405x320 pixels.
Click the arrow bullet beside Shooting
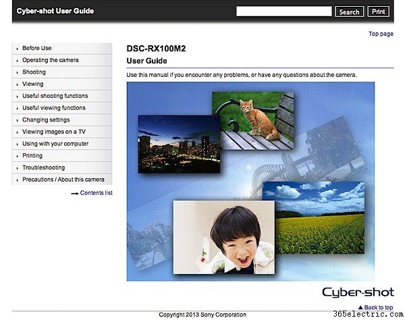[x=18, y=73]
